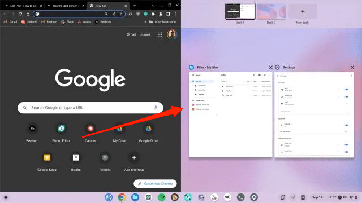Start voice search with microphone icon
362x203 pixels.
[x=156, y=108]
